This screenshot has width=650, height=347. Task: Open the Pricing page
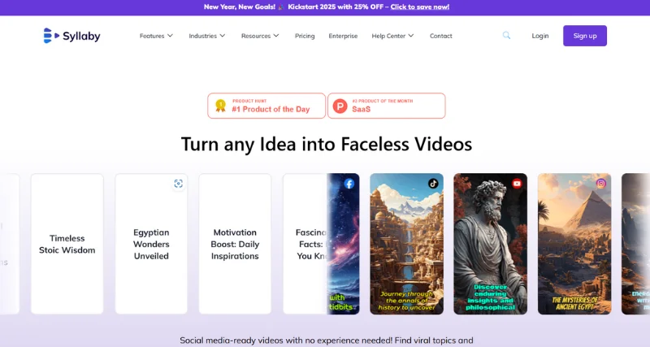[x=305, y=36]
